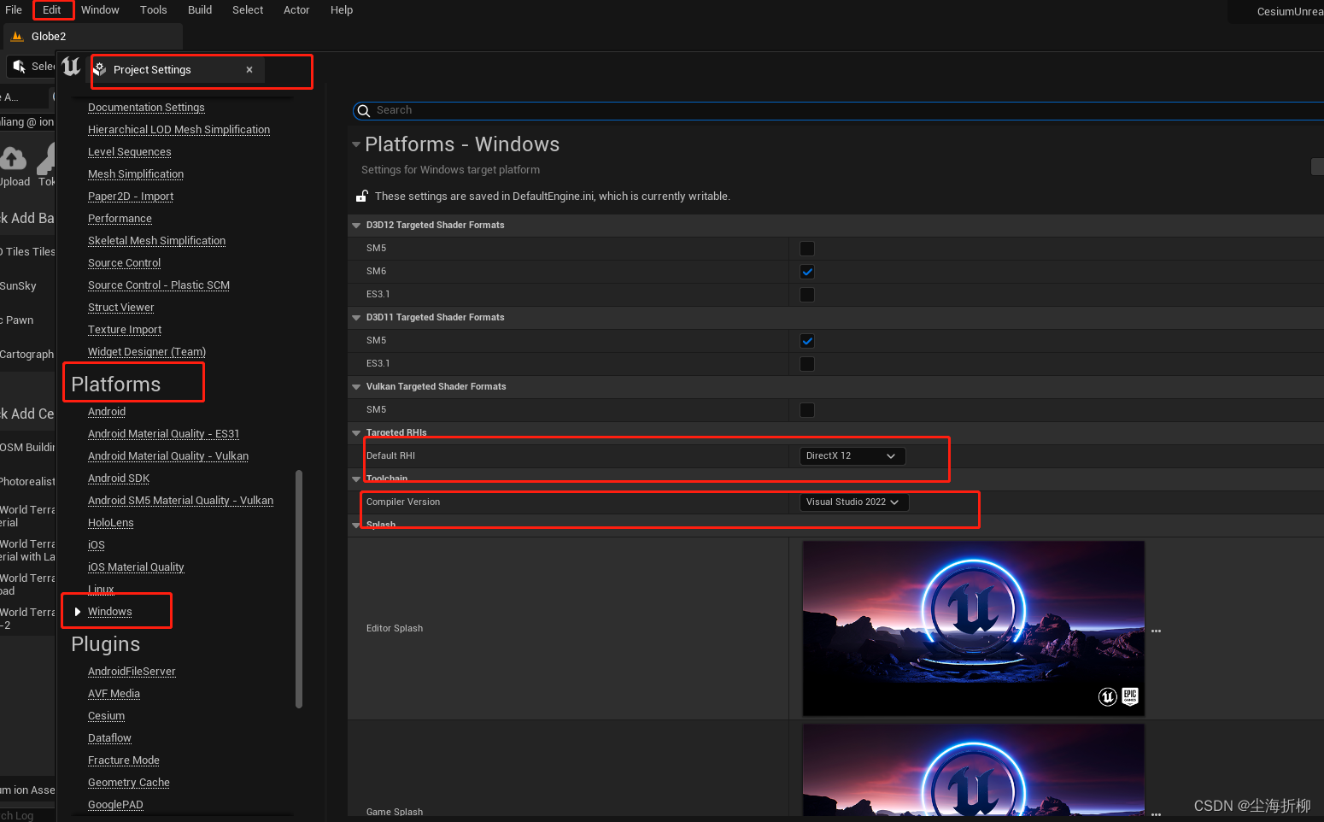Open Android Material Quality - ES31
Image resolution: width=1324 pixels, height=822 pixels.
[x=163, y=434]
